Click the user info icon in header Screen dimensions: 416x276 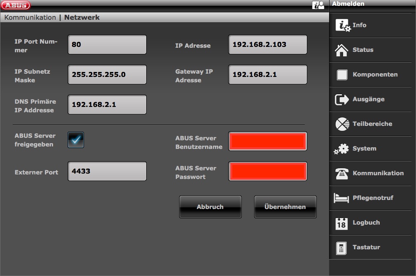click(318, 5)
